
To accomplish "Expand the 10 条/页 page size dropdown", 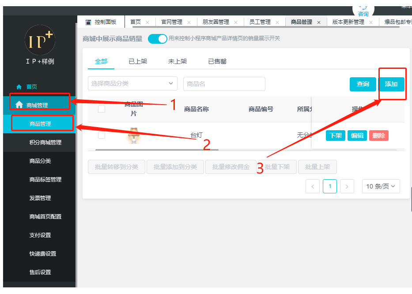I will [x=381, y=187].
